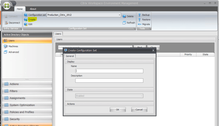Click the Restore tool icon

point(139,19)
